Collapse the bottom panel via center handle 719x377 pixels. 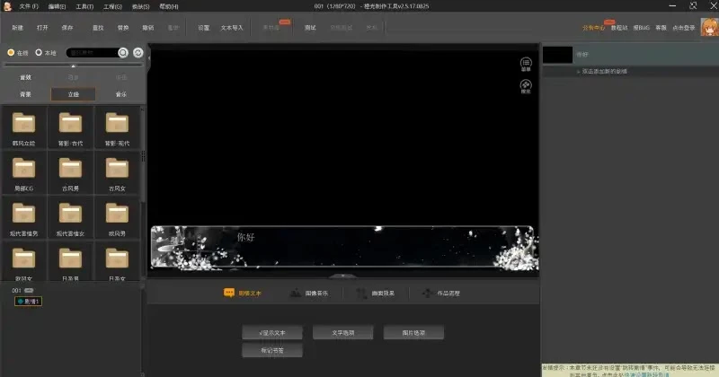(x=342, y=276)
